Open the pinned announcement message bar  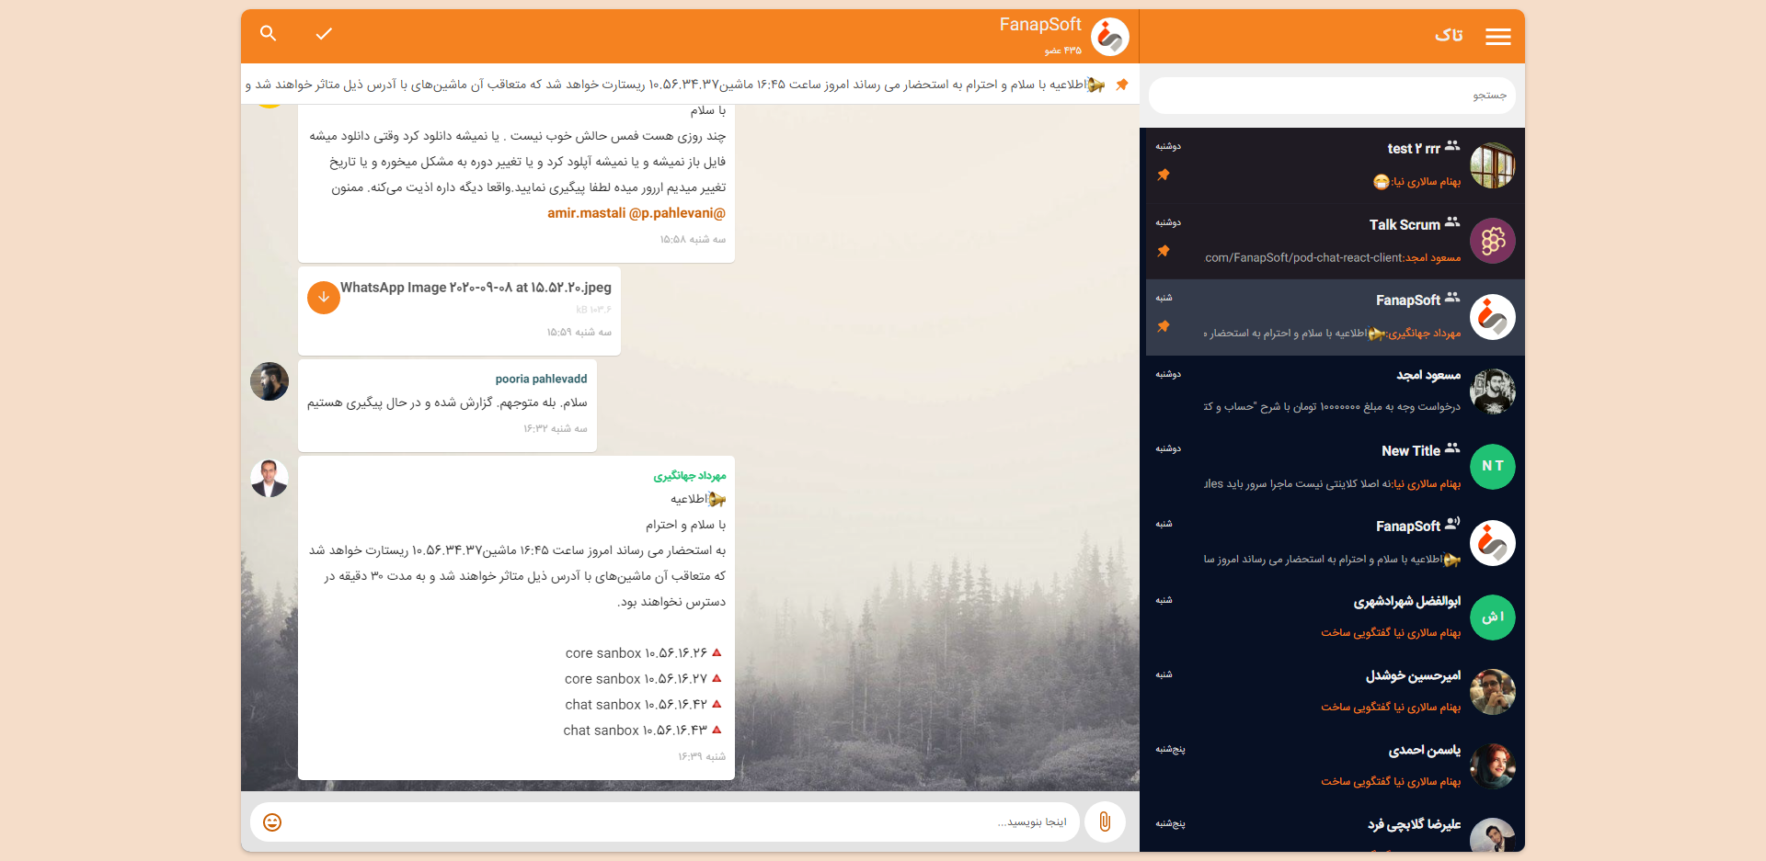click(690, 85)
